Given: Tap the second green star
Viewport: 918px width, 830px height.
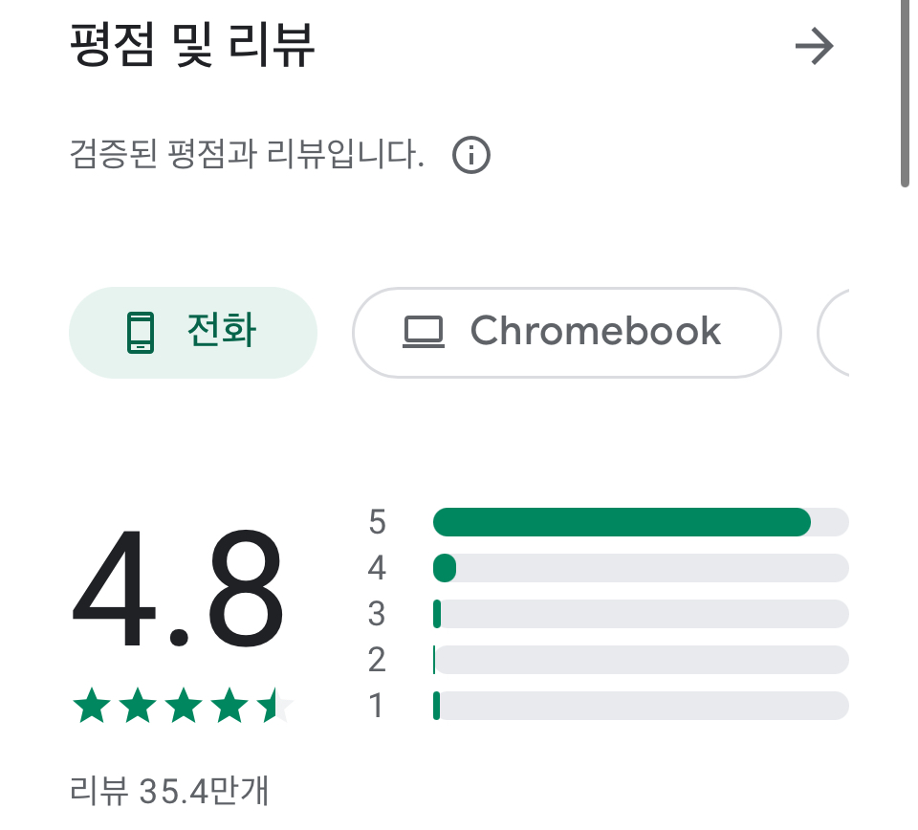Looking at the screenshot, I should [138, 706].
